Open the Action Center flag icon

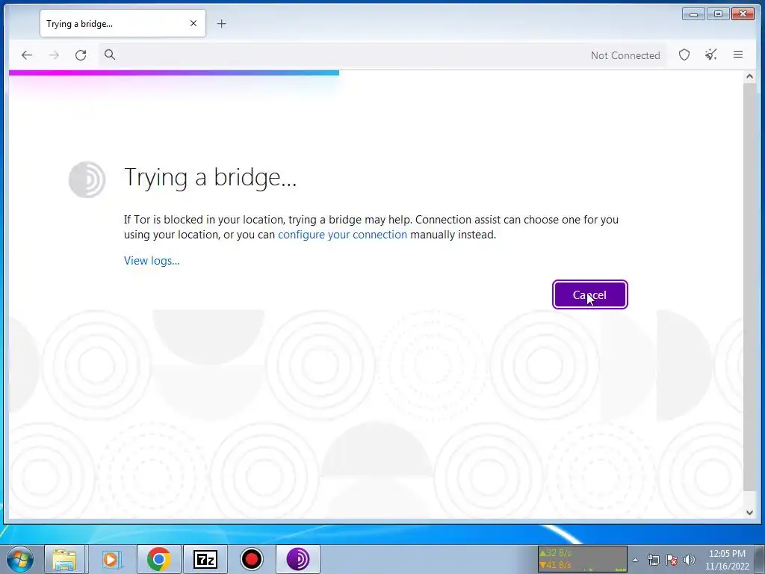coord(672,560)
